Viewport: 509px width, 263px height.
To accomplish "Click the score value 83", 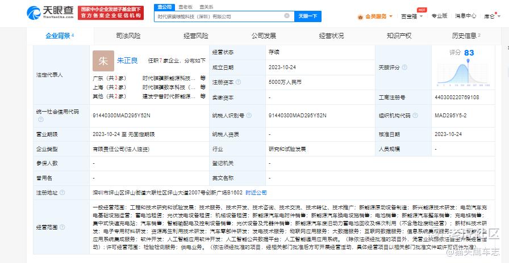I will (x=469, y=53).
